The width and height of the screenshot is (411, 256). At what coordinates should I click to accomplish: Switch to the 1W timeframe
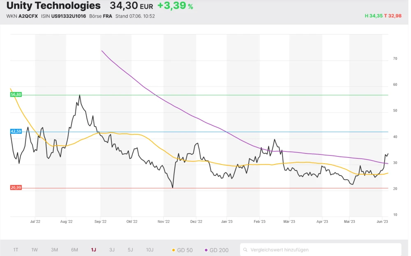35,249
